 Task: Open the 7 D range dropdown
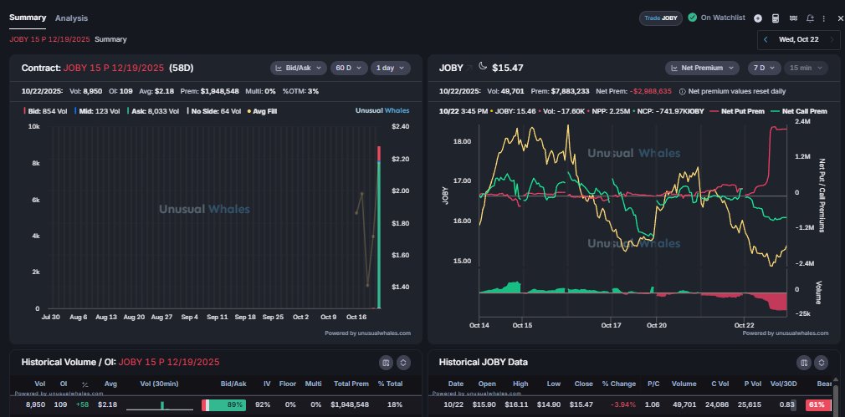764,68
